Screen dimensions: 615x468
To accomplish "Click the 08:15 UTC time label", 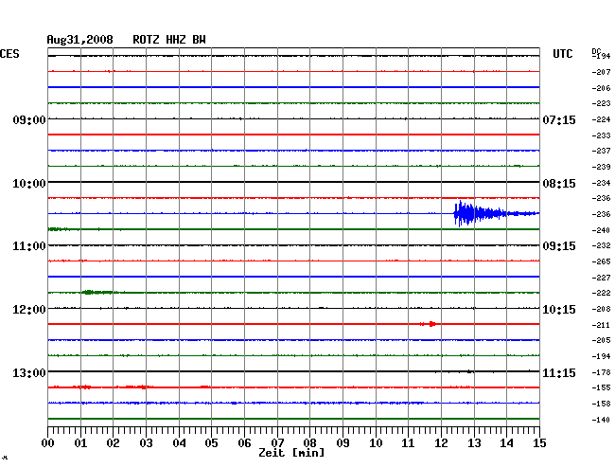I will (x=559, y=184).
